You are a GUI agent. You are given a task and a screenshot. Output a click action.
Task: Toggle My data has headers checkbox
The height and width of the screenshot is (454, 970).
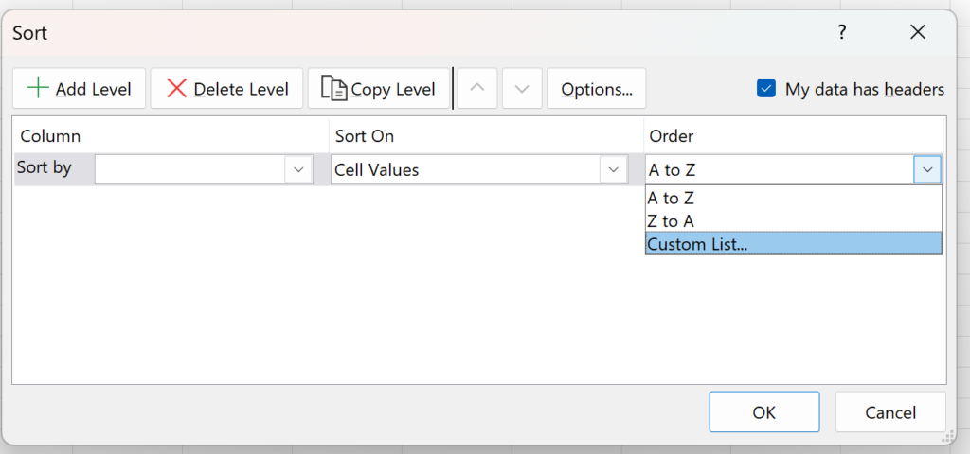(x=765, y=89)
